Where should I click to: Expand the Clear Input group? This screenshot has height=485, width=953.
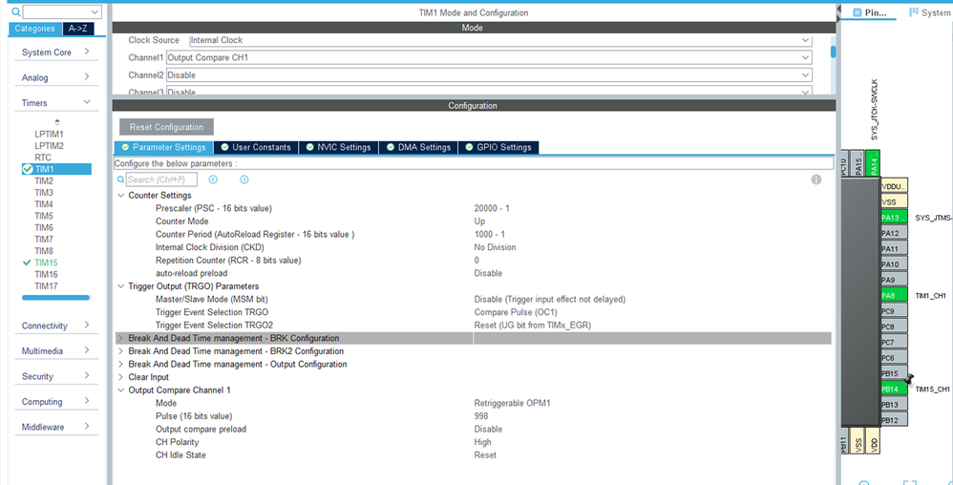coord(120,377)
